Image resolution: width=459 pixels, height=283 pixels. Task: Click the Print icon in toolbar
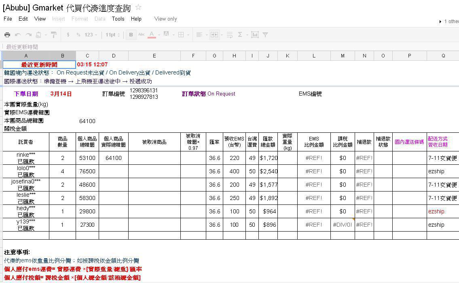pos(7,35)
